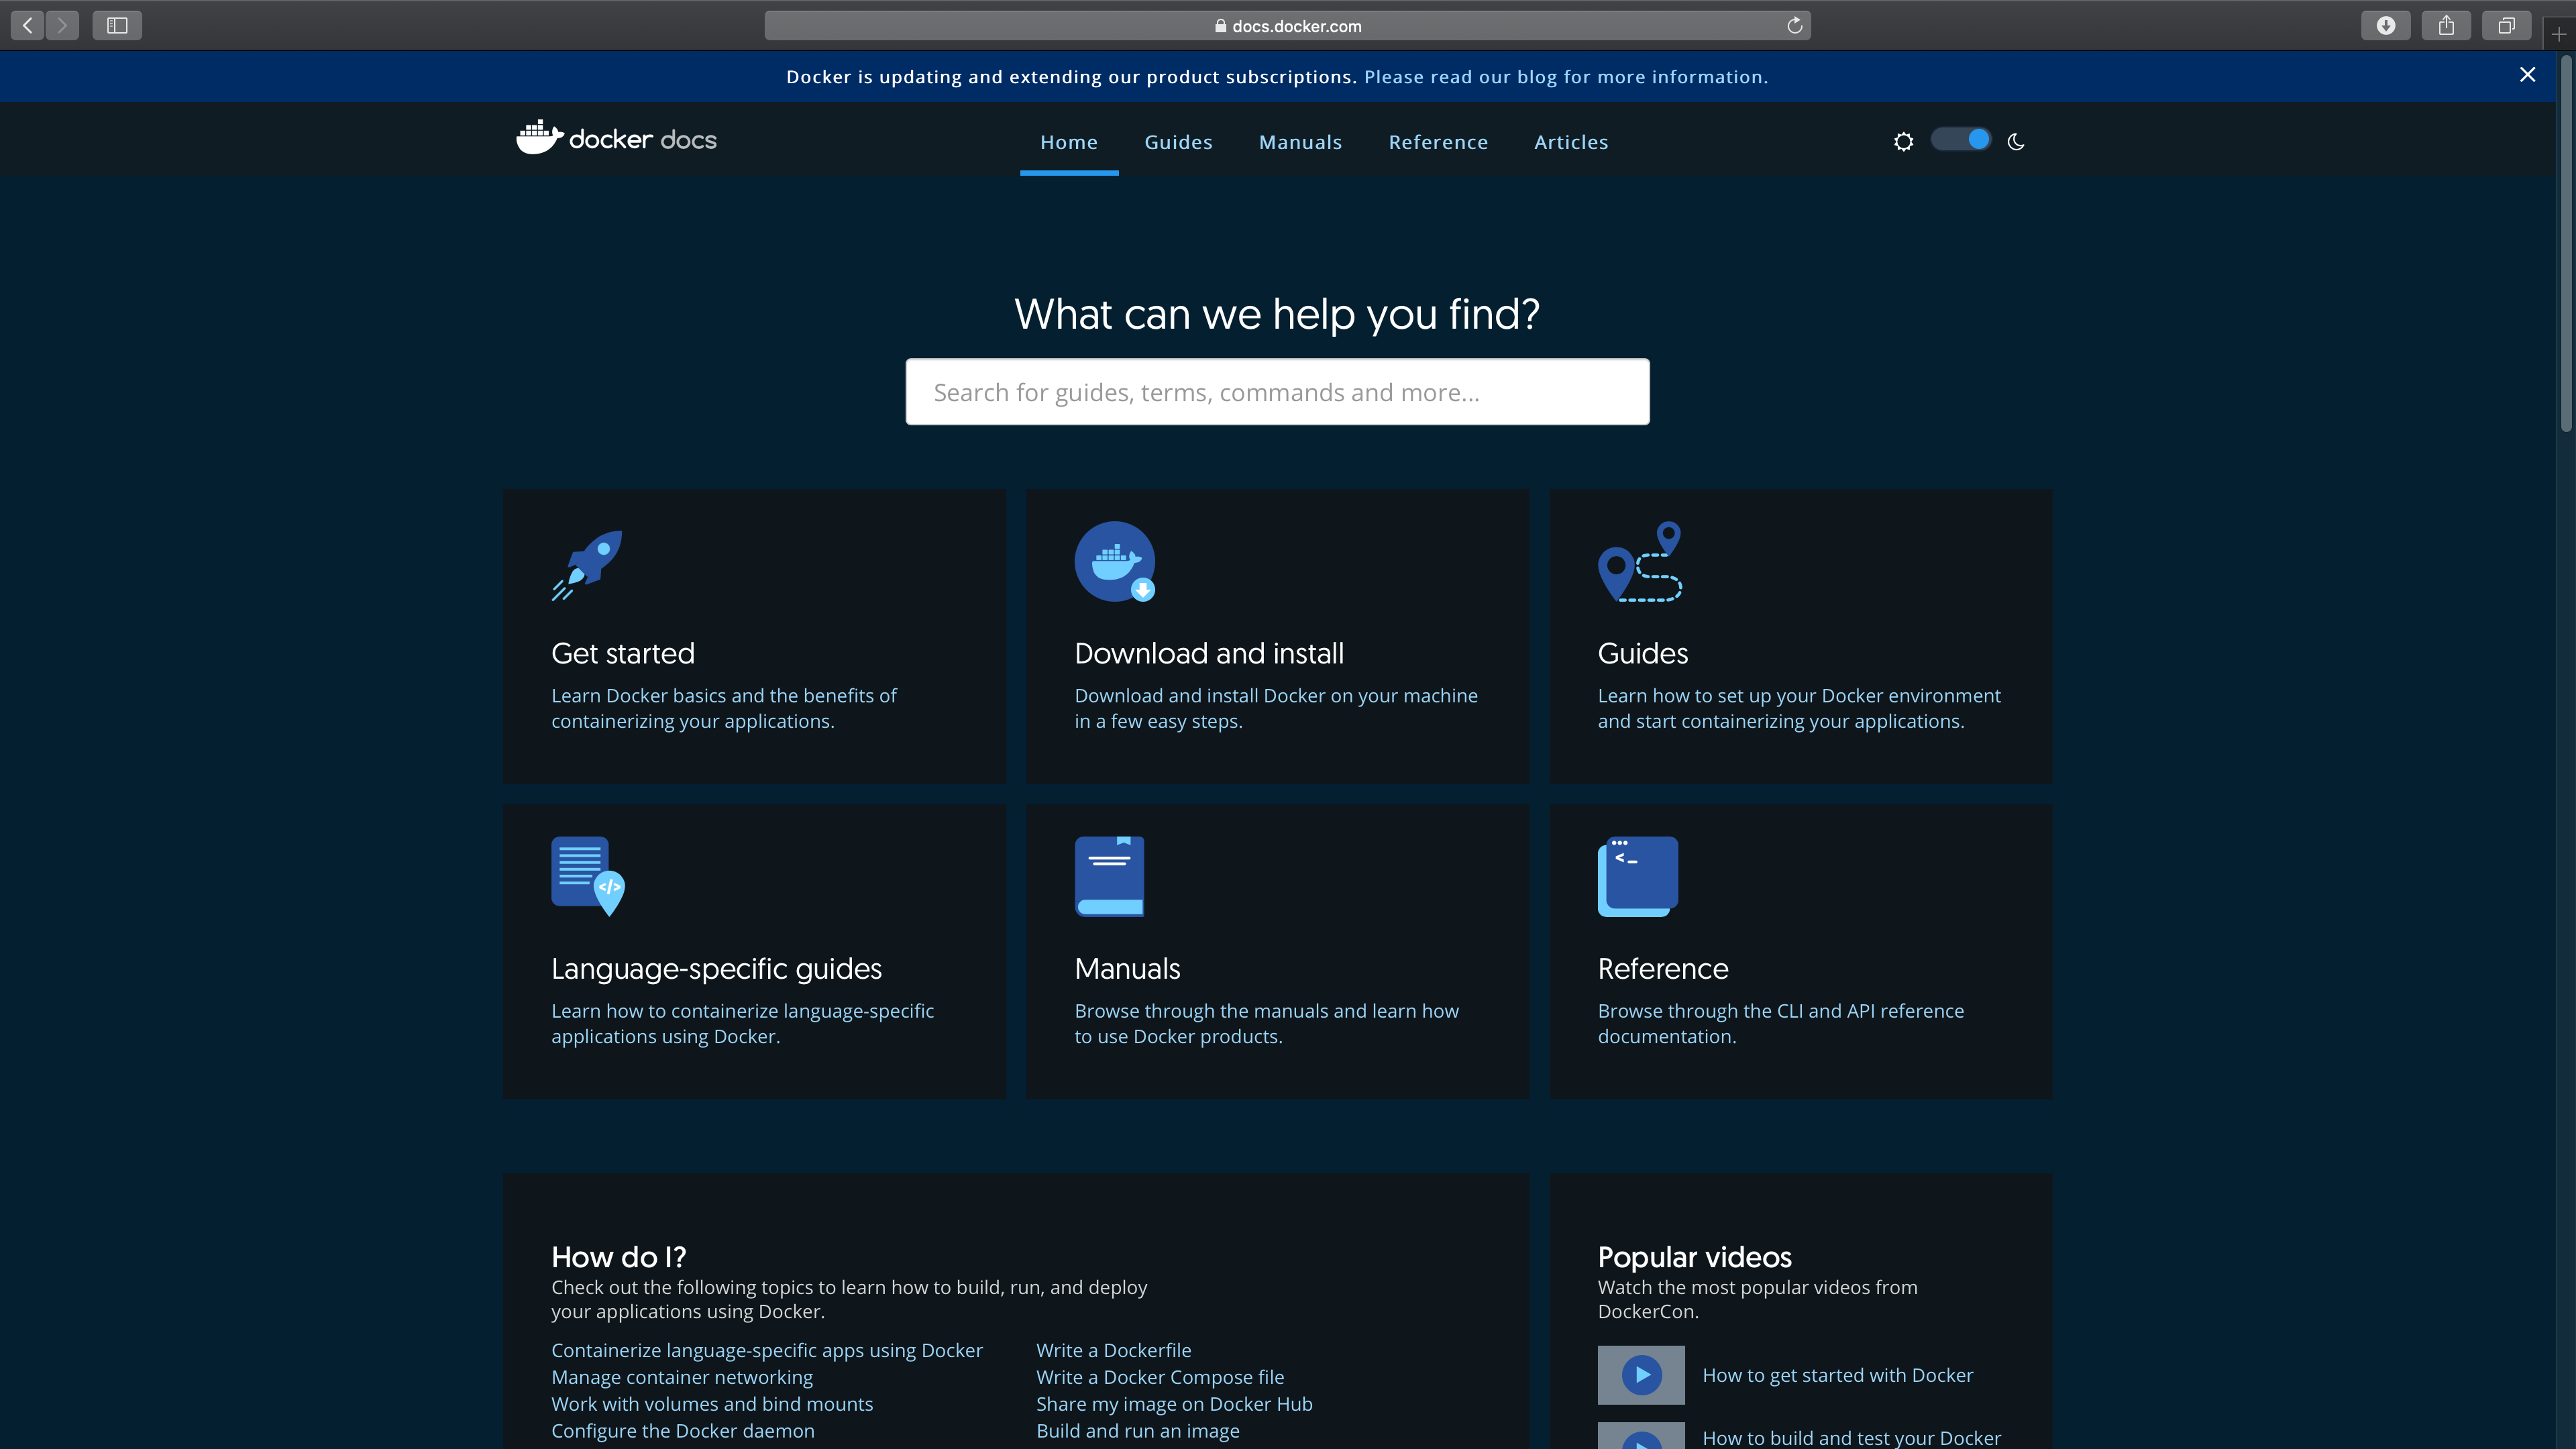
Task: Click the Manuals book icon
Action: click(x=1109, y=876)
